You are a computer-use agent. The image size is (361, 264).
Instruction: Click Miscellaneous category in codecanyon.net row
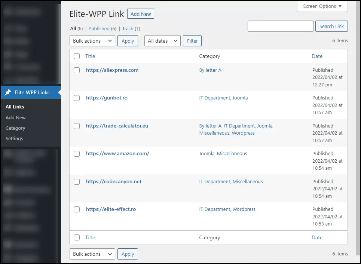click(248, 182)
